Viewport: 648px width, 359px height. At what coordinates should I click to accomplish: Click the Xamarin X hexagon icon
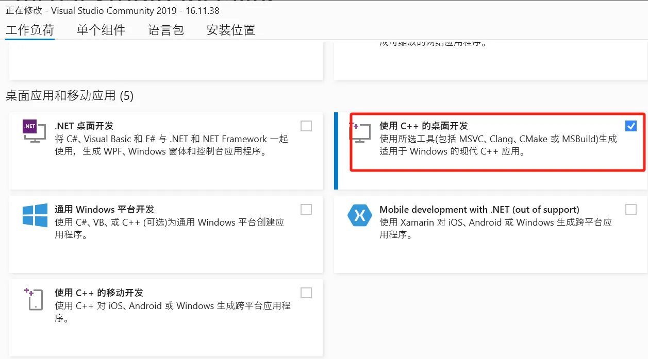click(x=360, y=215)
